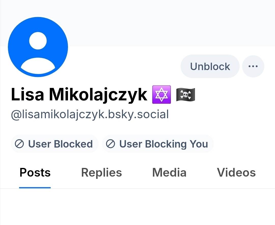
Task: Click the Unblock button
Action: point(210,67)
